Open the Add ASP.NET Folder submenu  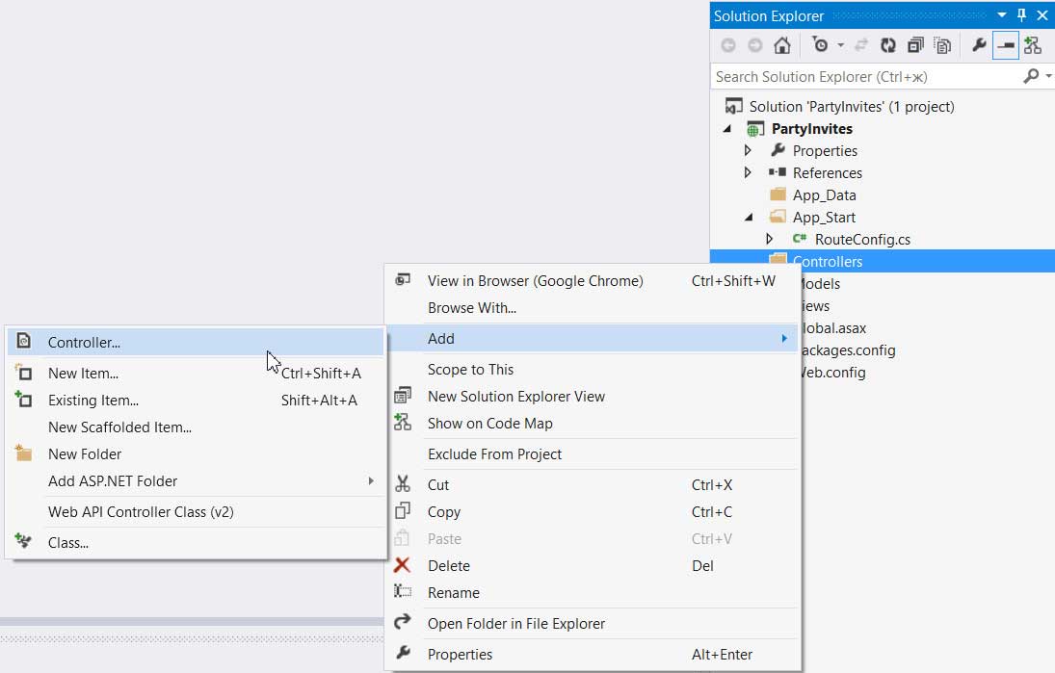[x=195, y=480]
